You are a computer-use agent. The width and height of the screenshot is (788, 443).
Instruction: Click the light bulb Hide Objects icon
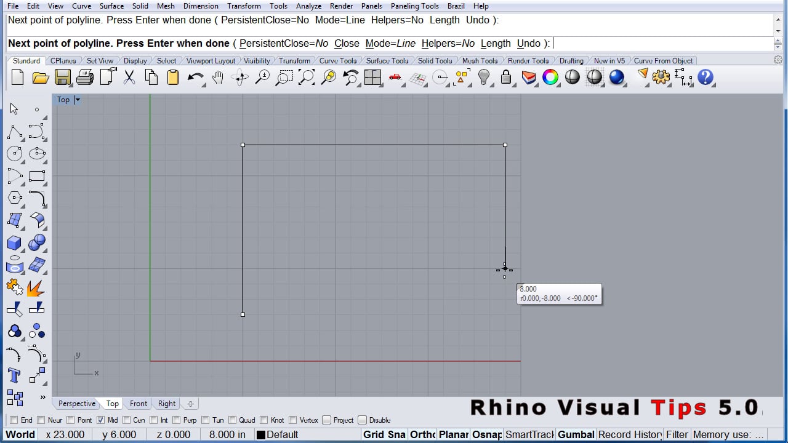[x=484, y=78]
